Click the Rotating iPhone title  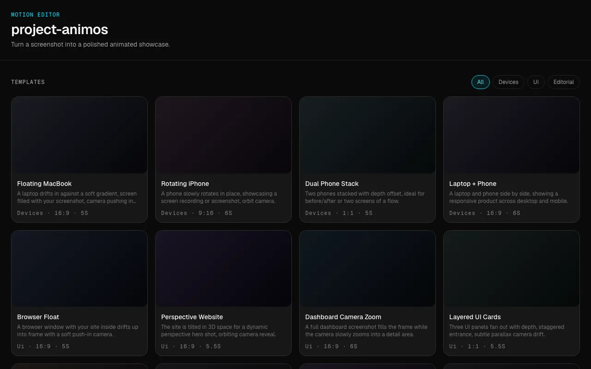pyautogui.click(x=185, y=184)
